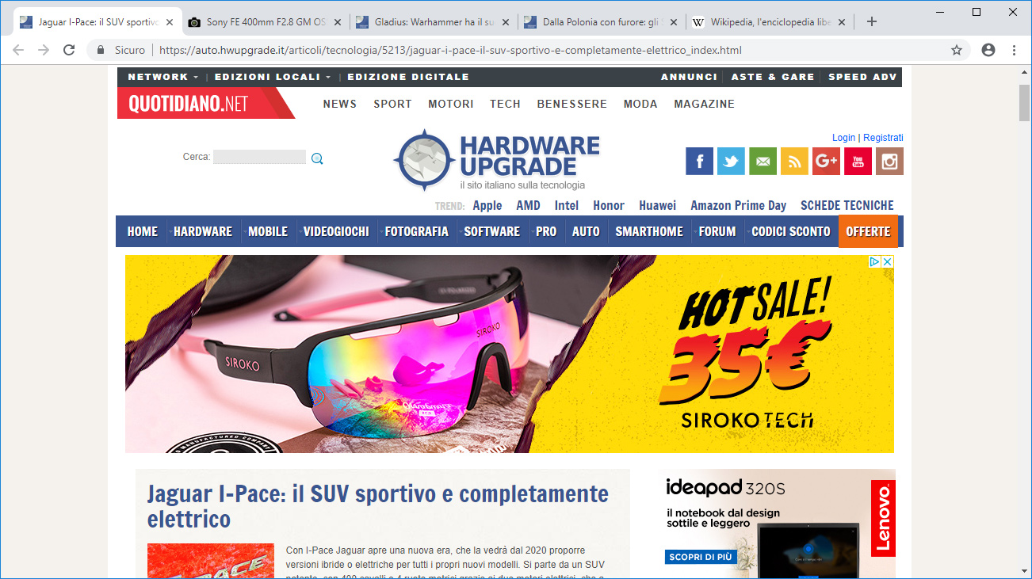Viewport: 1032px width, 579px height.
Task: Close the Jaguar I-Pace tab
Action: [169, 22]
